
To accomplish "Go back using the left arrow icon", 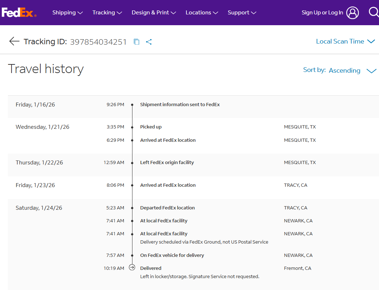I will click(x=14, y=41).
